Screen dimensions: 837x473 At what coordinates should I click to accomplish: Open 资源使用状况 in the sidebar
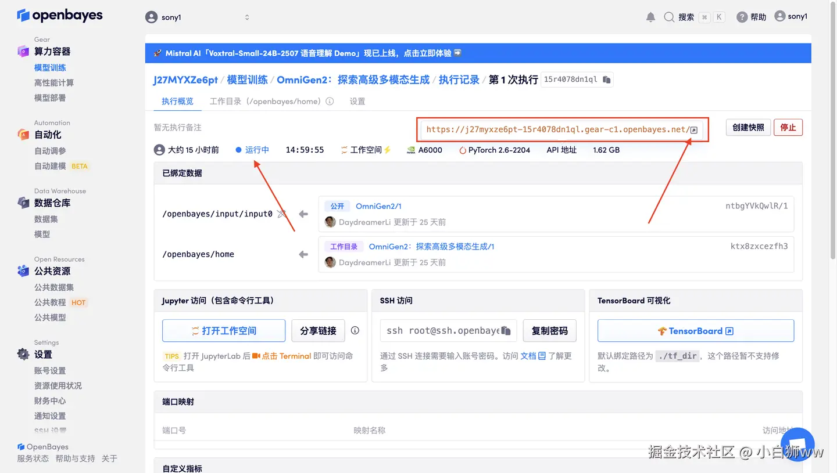(x=58, y=385)
